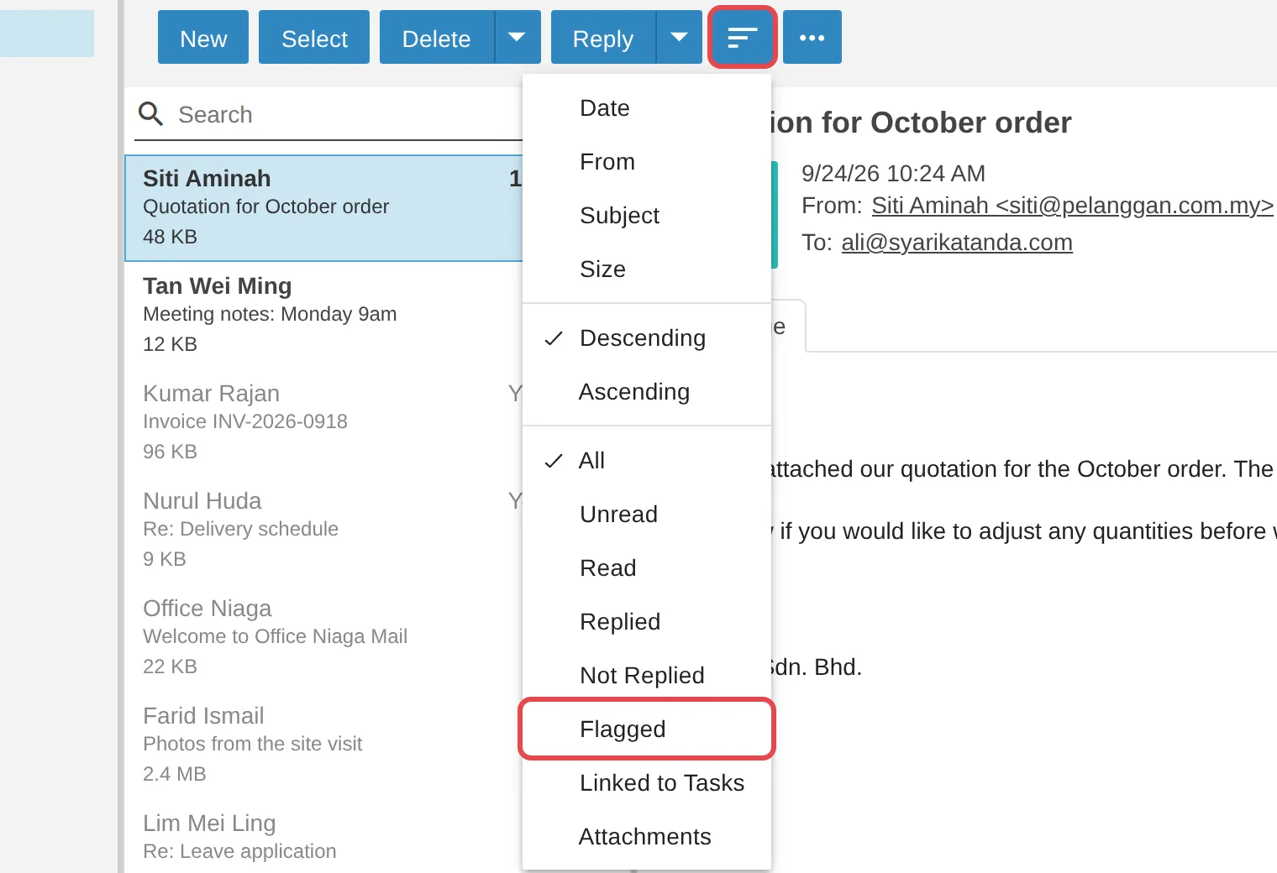Filter by Attachments
1277x873 pixels.
(647, 836)
